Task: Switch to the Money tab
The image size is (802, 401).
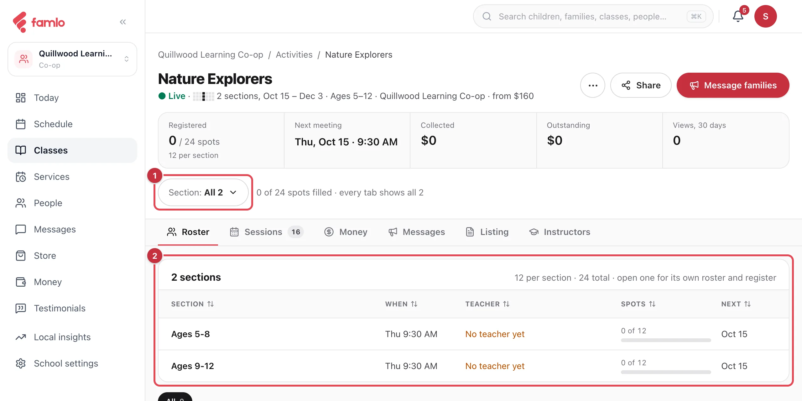Action: [x=346, y=232]
